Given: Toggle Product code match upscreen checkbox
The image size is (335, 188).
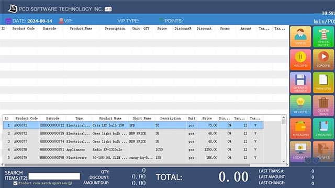Looking at the screenshot, I should coord(15,183).
